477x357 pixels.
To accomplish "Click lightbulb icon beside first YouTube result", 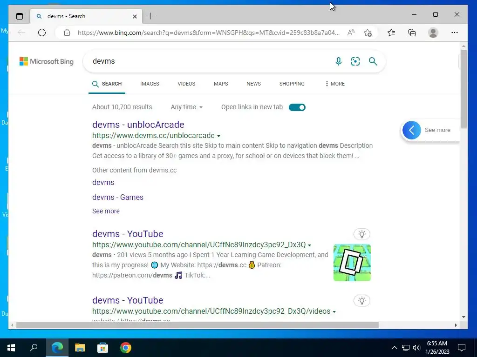I will click(x=361, y=234).
